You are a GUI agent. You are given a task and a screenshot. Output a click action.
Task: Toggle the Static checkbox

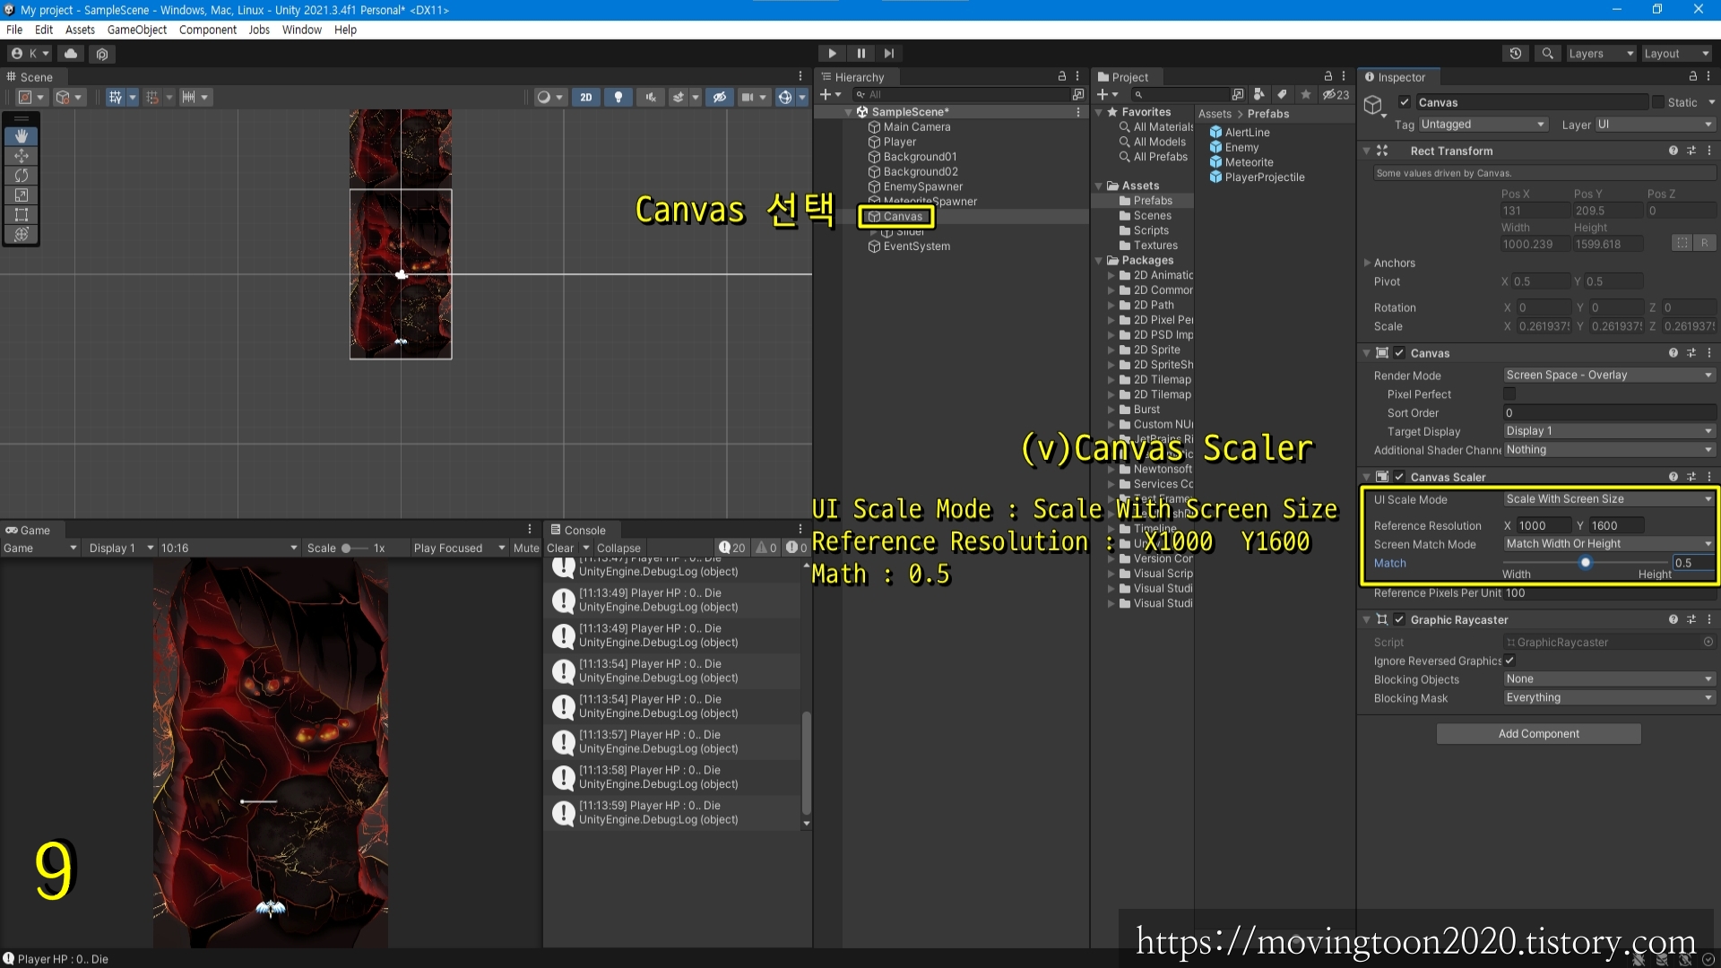1658,102
